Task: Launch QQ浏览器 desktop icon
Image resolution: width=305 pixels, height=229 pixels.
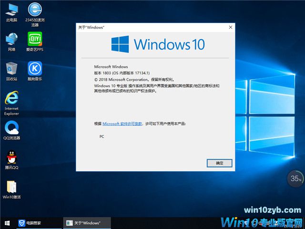Action: pos(11,130)
